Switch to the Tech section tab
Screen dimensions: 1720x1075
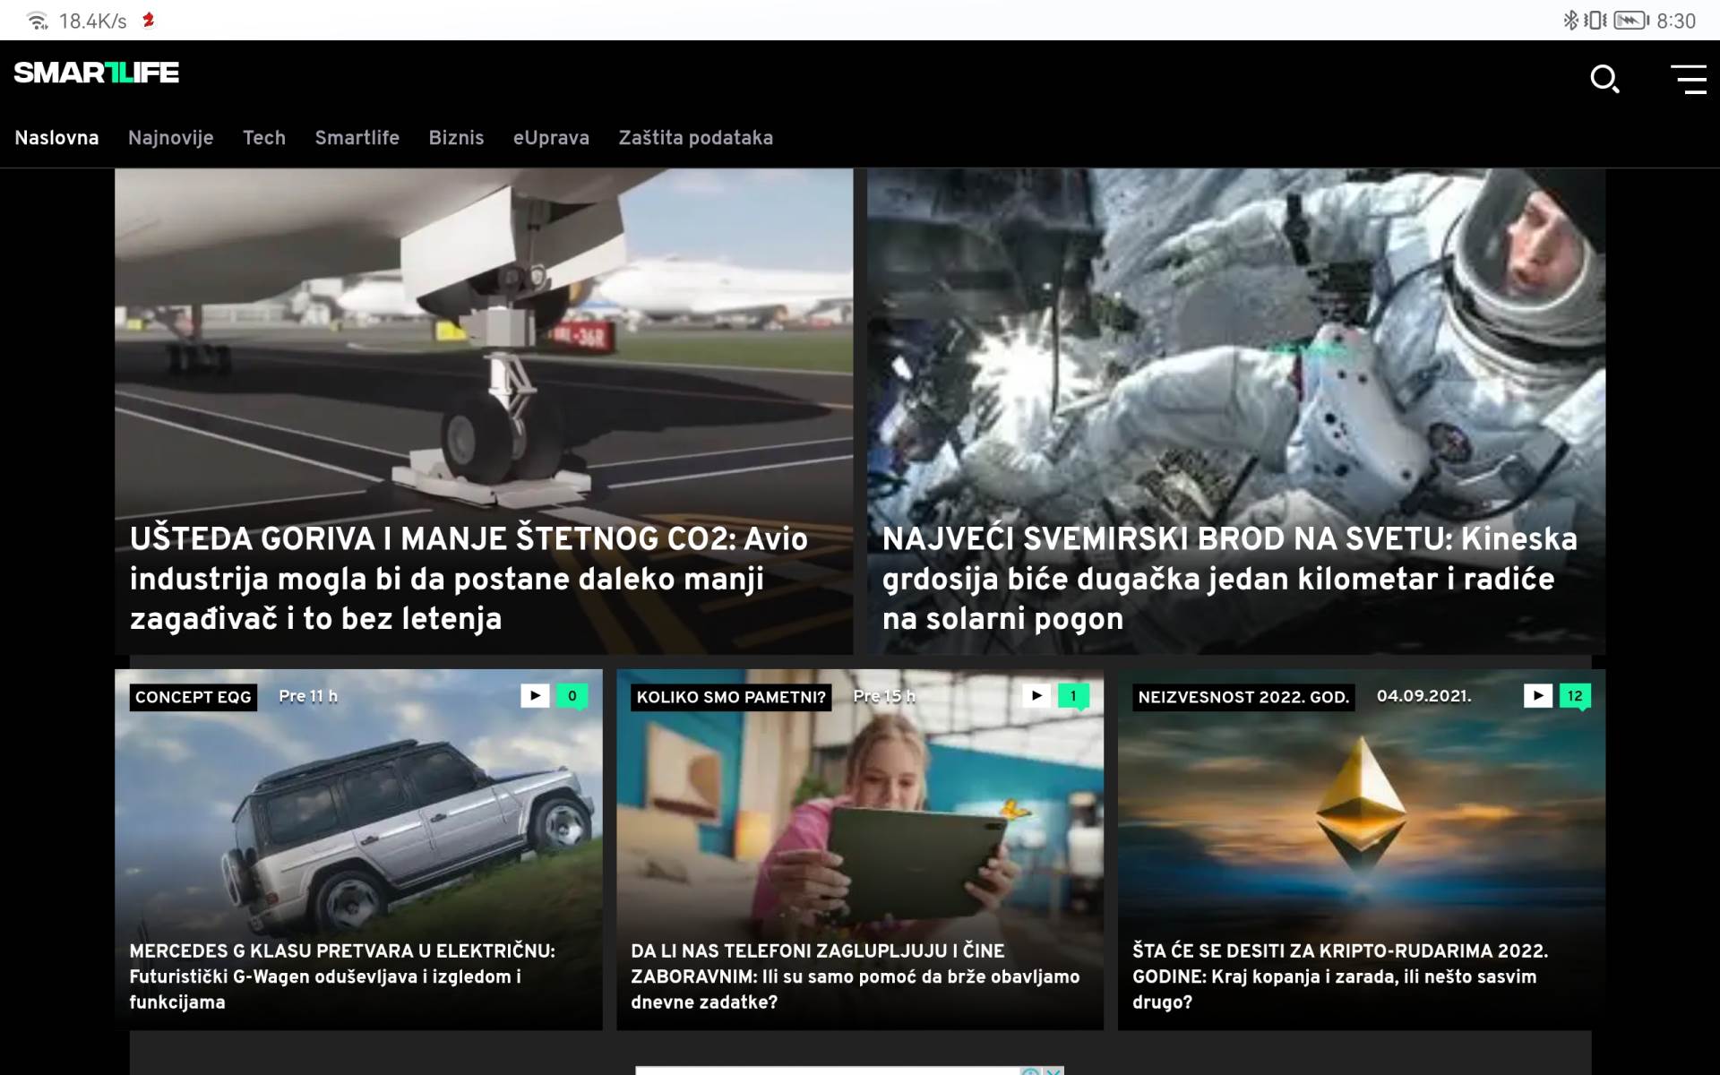tap(264, 138)
